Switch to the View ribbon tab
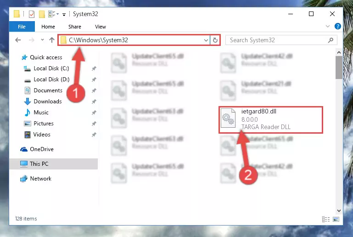This screenshot has height=237, width=353. tap(100, 27)
